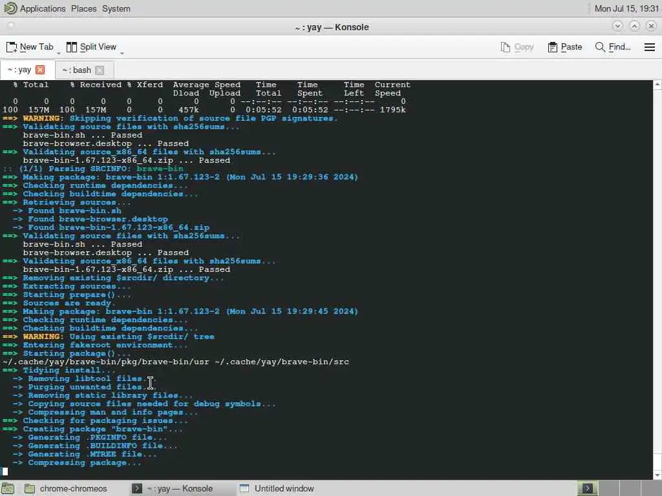This screenshot has height=496, width=662.
Task: Click 'Extracting sources...' line
Action: (x=67, y=286)
